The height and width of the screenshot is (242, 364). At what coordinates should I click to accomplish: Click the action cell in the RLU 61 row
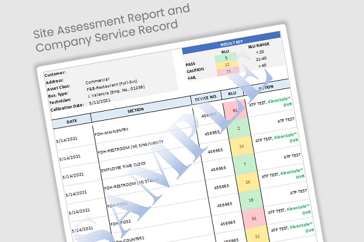pos(271,103)
